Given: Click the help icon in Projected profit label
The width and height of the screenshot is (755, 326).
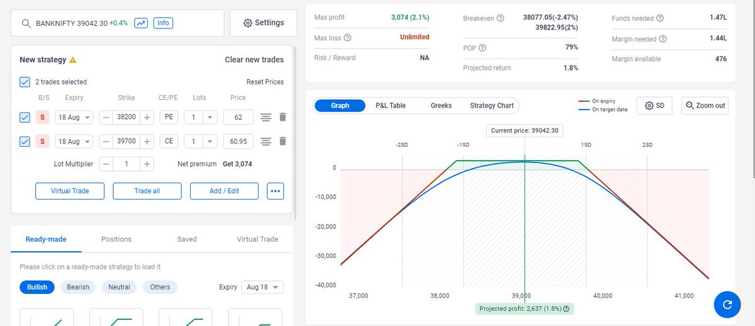Looking at the screenshot, I should (x=566, y=309).
